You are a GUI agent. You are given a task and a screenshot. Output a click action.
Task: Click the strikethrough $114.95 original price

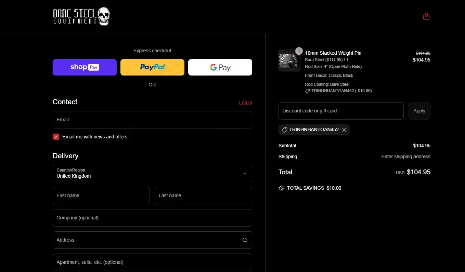[x=423, y=53]
